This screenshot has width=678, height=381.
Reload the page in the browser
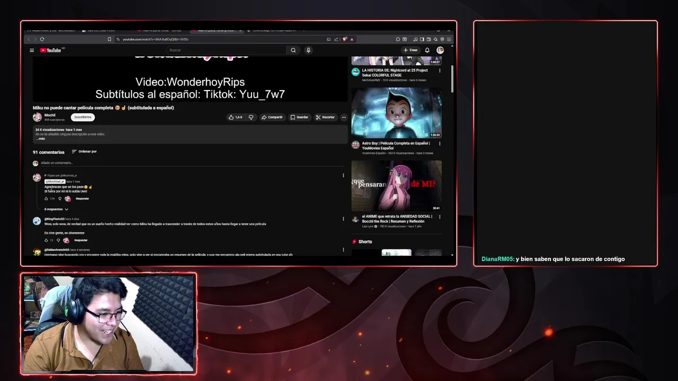(x=42, y=39)
